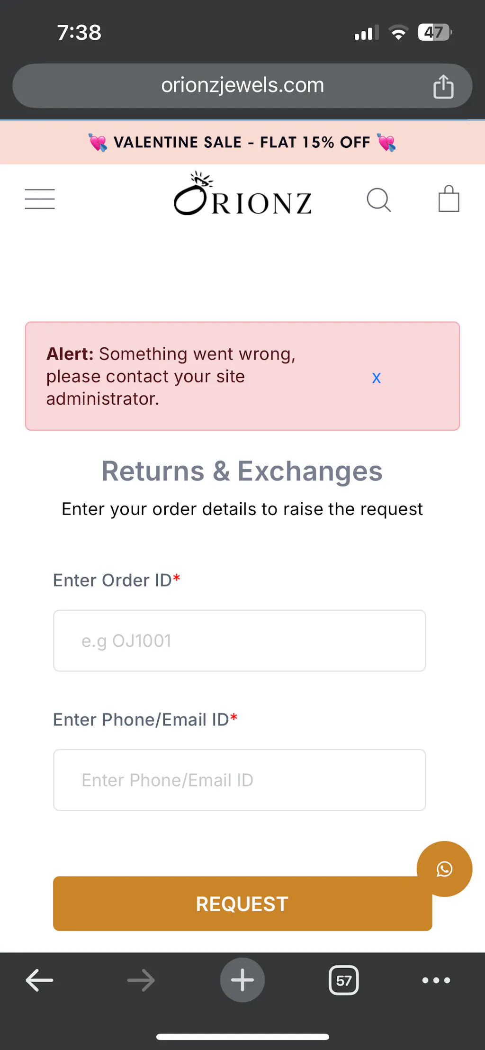Dismiss the alert with the x
Viewport: 485px width, 1050px height.
[x=377, y=378]
